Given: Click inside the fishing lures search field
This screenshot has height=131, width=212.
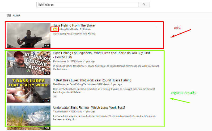Looking at the screenshot, I should 87,5.
